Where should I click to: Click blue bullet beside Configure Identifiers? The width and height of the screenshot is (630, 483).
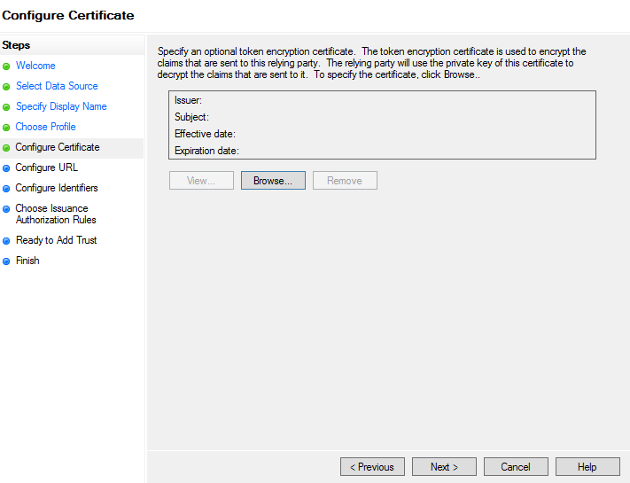pos(6,189)
